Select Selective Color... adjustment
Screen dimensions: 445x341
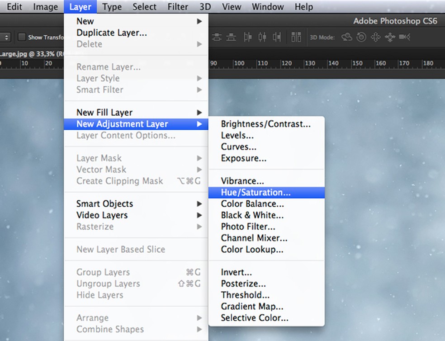(266, 318)
